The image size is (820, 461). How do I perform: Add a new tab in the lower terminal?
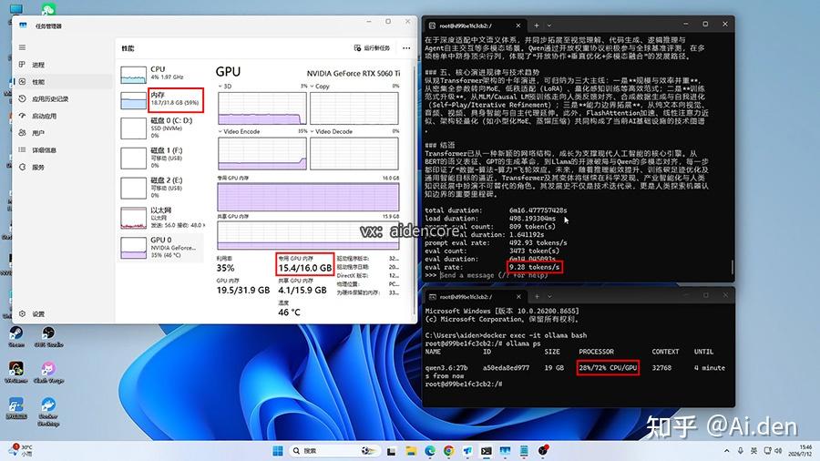coord(537,296)
